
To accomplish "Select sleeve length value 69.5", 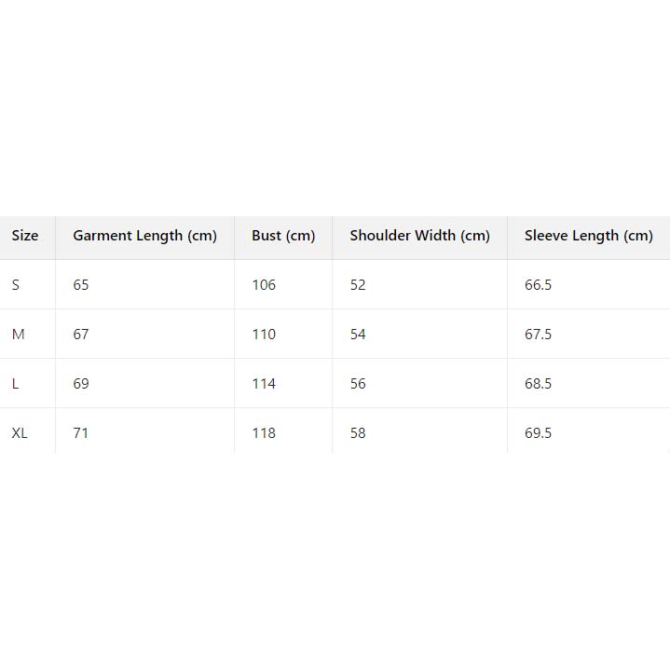I will [538, 433].
